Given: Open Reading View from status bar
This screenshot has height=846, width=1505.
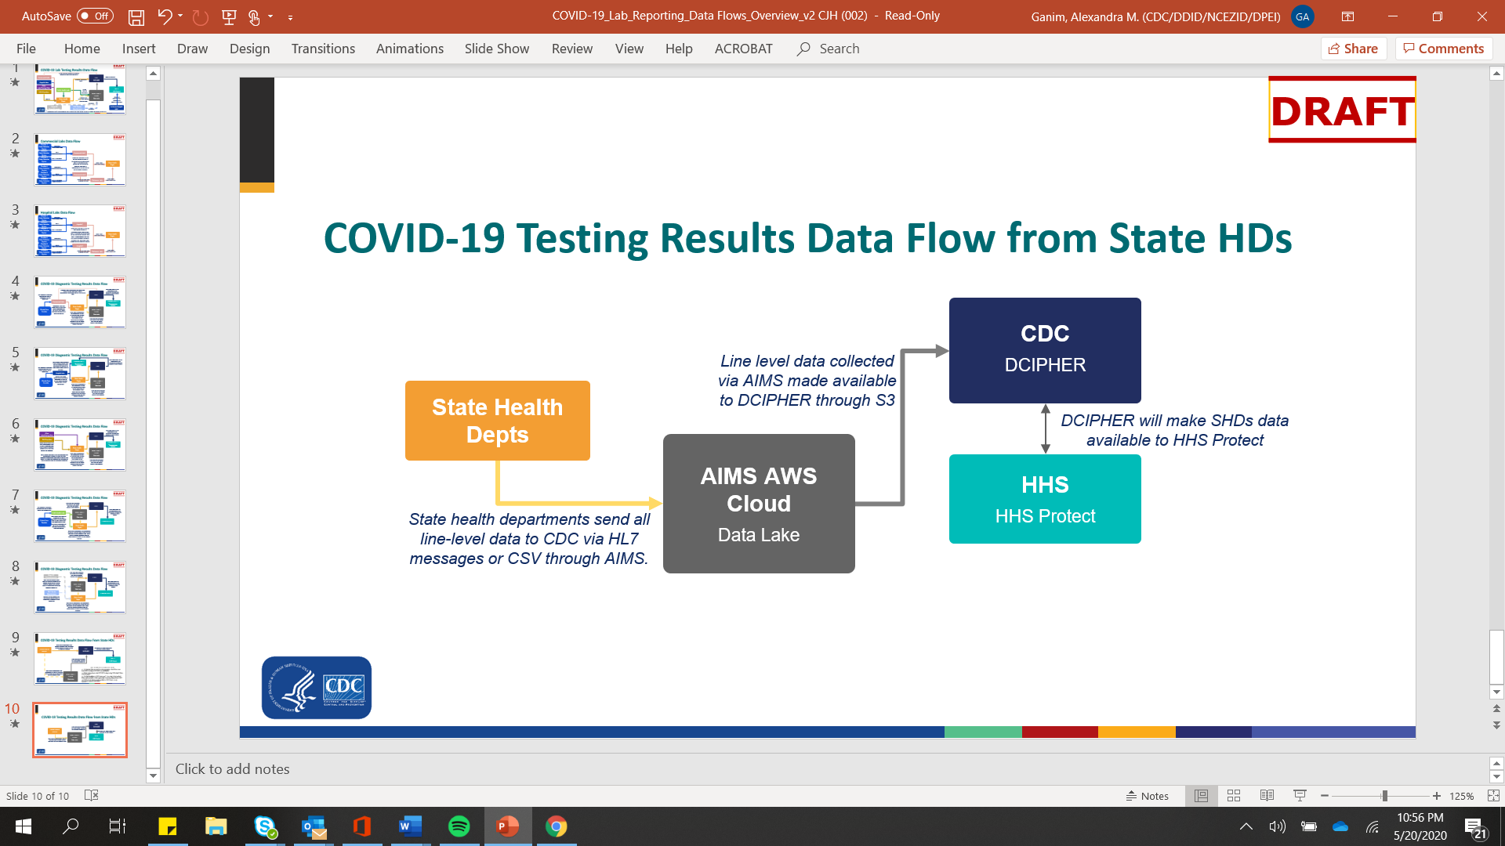Looking at the screenshot, I should tap(1267, 796).
